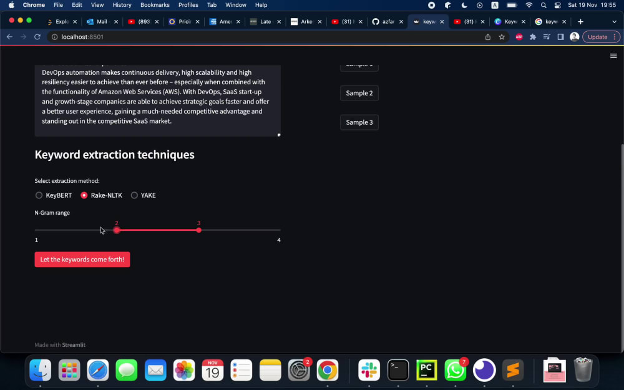Open PyCharm from the dock
The image size is (624, 390).
coord(427,369)
